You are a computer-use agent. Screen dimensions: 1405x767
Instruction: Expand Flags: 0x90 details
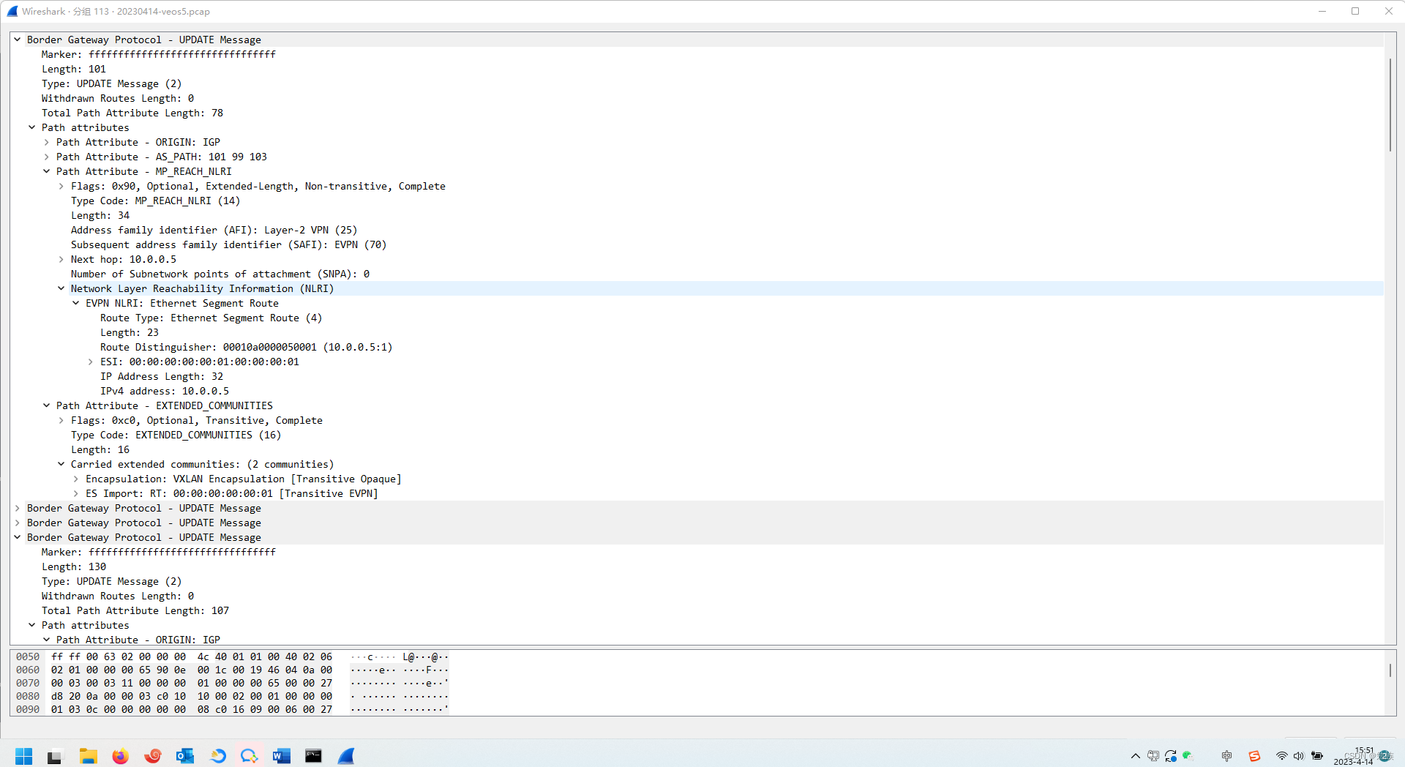pos(61,186)
